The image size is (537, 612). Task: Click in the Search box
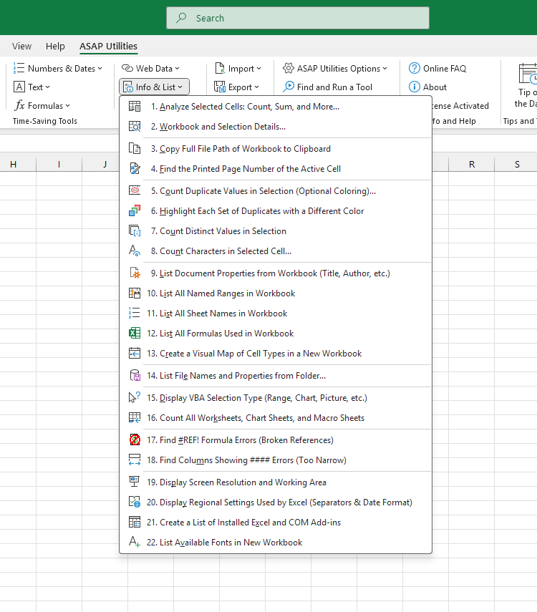pyautogui.click(x=297, y=18)
